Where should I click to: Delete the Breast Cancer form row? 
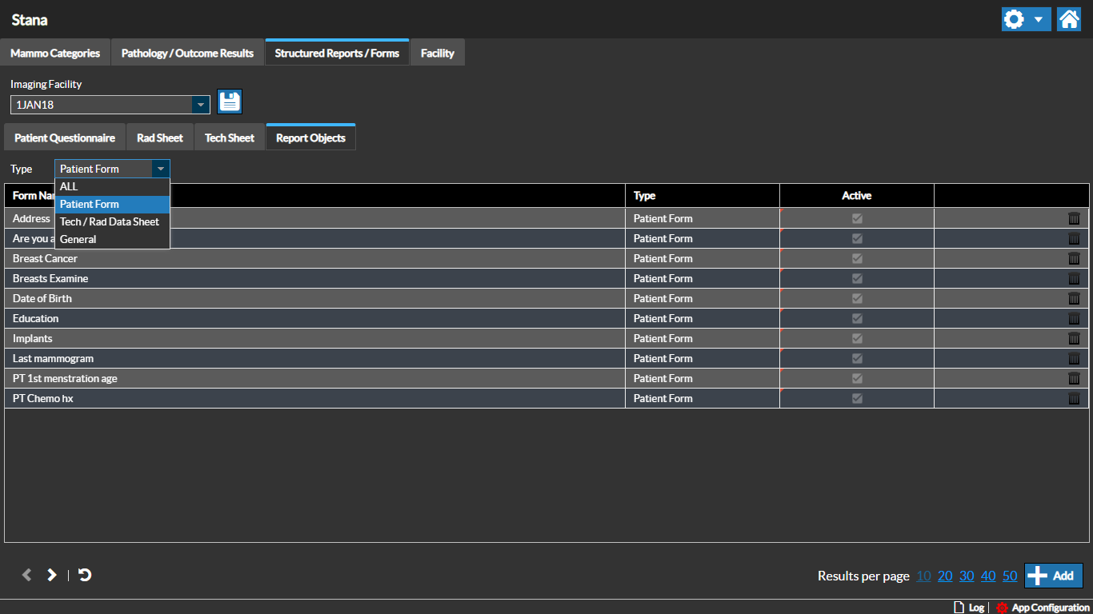point(1074,258)
